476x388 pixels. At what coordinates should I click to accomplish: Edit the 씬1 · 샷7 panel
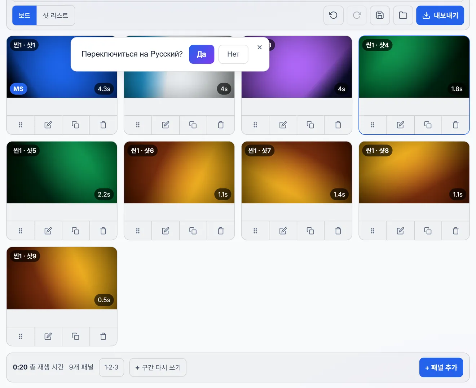pos(283,231)
